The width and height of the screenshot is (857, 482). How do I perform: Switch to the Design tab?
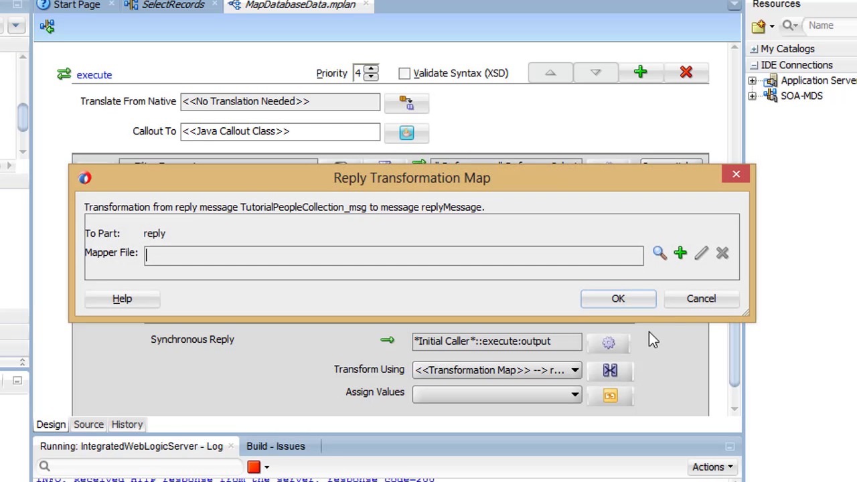coord(51,424)
